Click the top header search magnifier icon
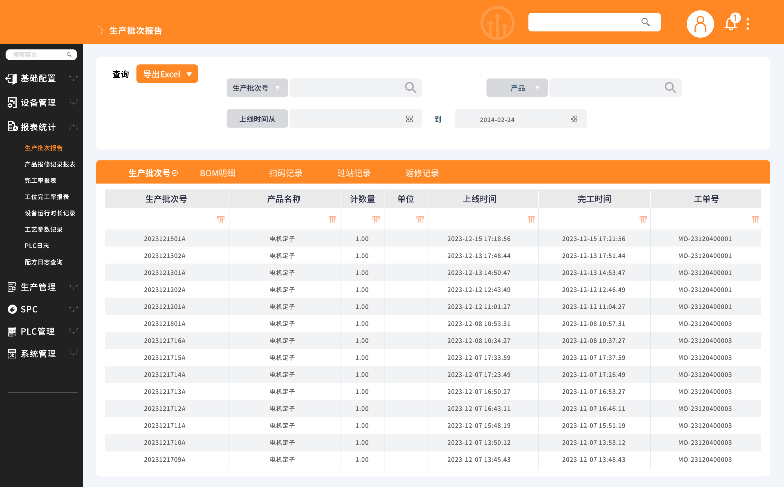 (645, 22)
